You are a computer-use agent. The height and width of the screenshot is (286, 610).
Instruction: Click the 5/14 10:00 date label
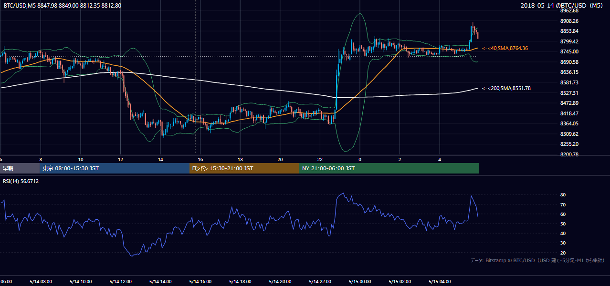coord(81,282)
